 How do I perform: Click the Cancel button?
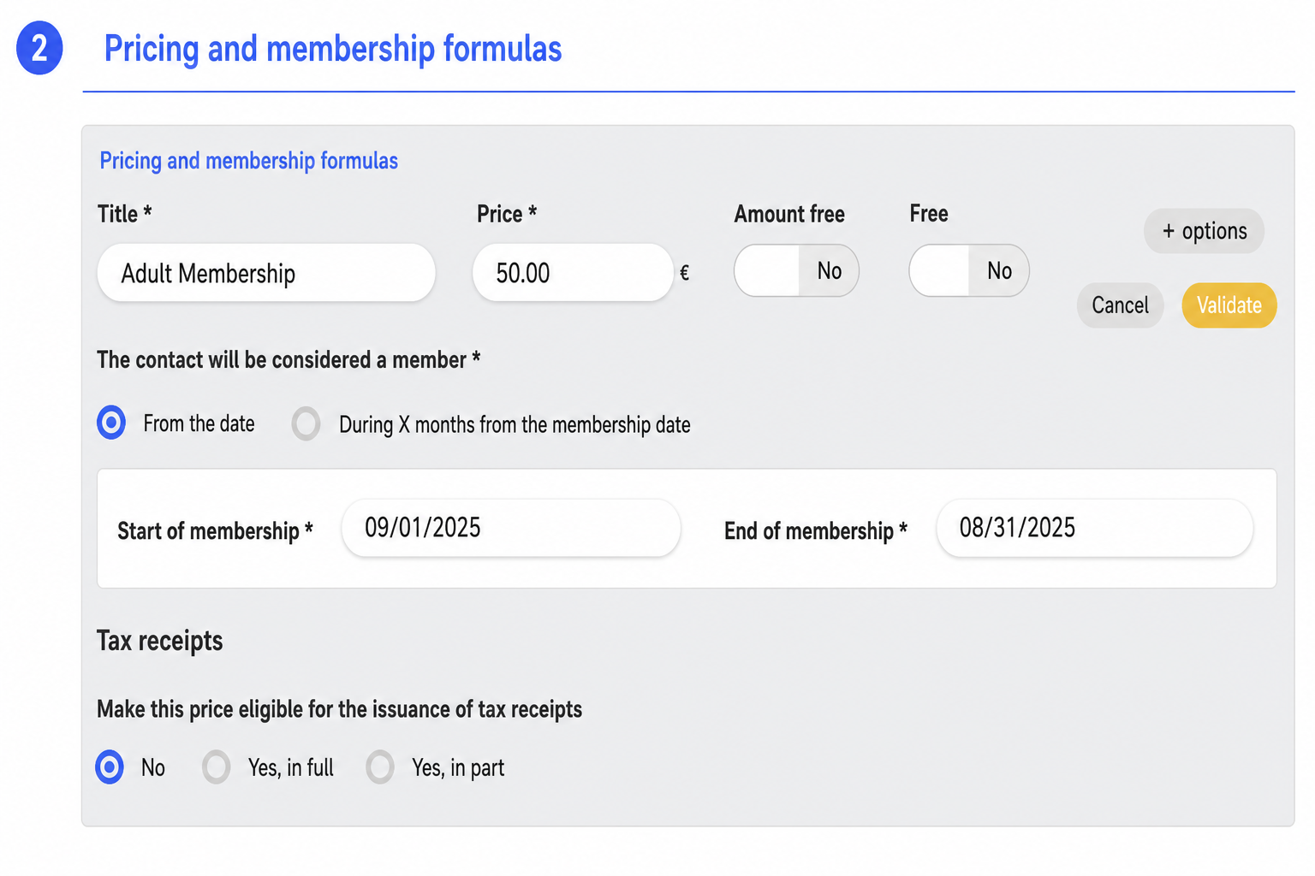[1120, 305]
